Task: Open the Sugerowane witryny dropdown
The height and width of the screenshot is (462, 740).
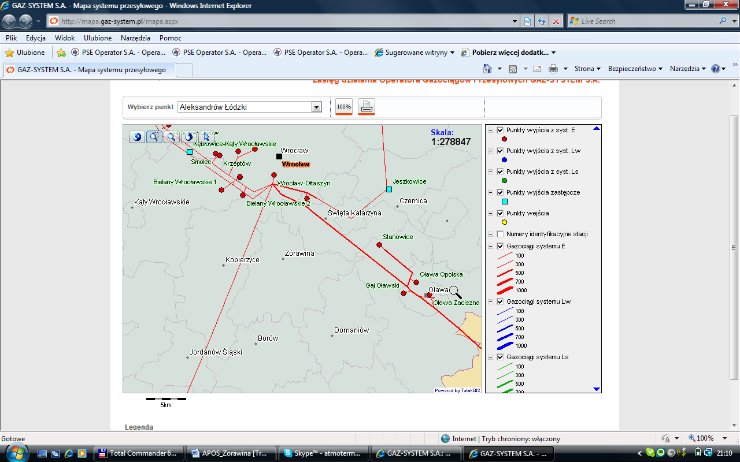Action: pyautogui.click(x=415, y=53)
